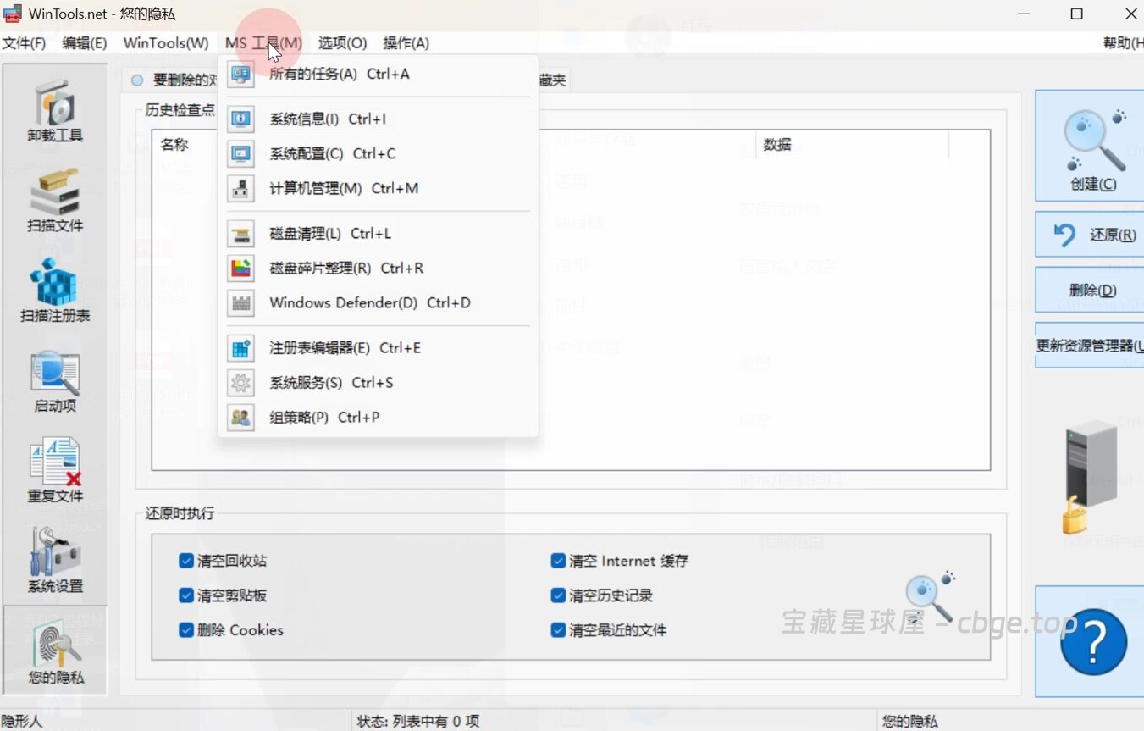Toggle the 清空 Internet 缓存 checkbox
This screenshot has width=1144, height=731.
[558, 561]
